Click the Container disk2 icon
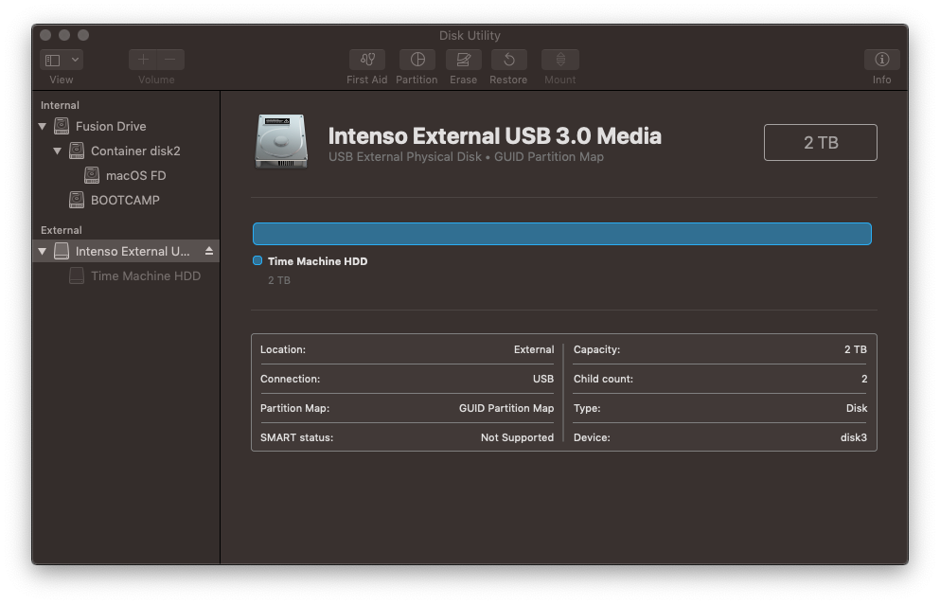 [77, 151]
